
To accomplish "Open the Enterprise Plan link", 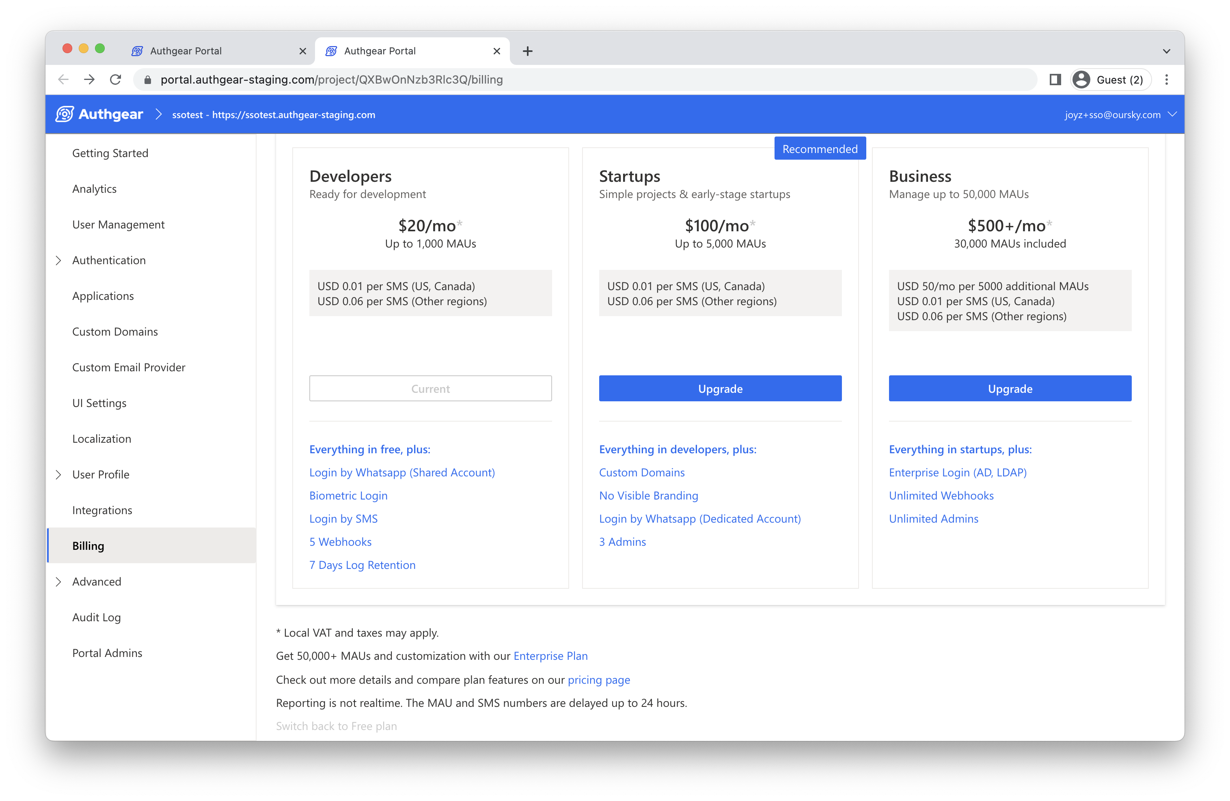I will coord(550,656).
